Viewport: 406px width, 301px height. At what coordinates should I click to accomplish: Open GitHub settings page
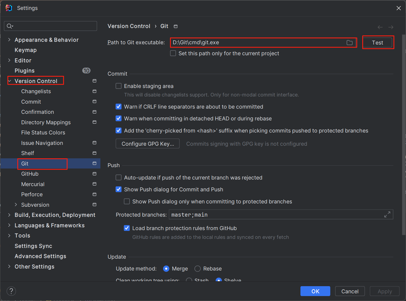(30, 174)
